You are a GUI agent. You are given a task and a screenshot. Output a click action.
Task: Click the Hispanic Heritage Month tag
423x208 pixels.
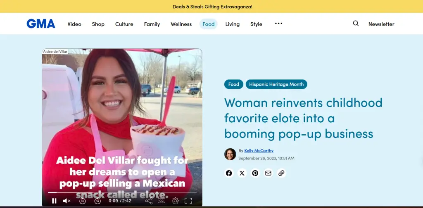click(x=276, y=84)
